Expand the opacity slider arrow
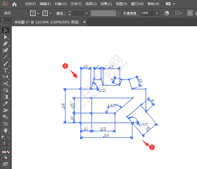This screenshot has width=197, height=169. click(157, 13)
